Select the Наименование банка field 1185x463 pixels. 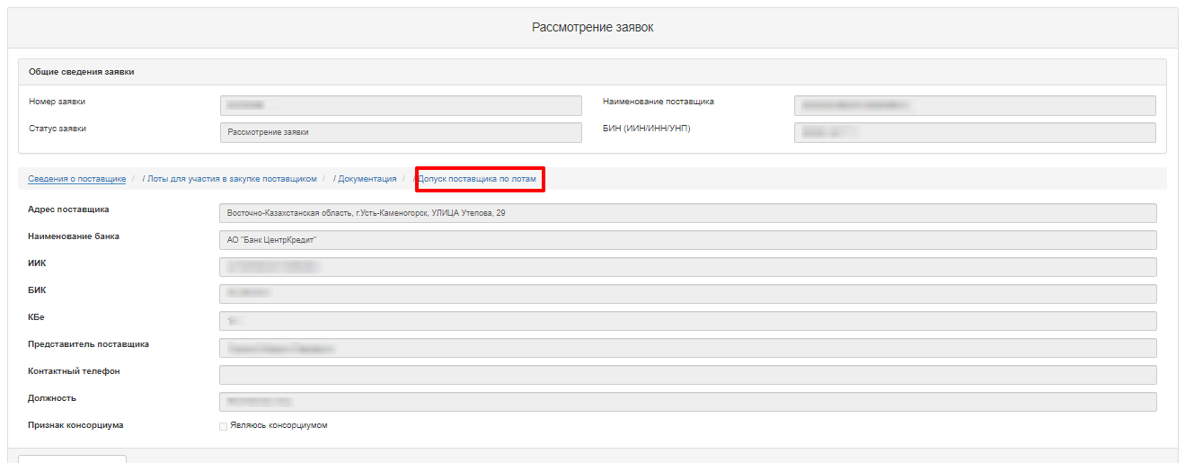click(x=687, y=240)
